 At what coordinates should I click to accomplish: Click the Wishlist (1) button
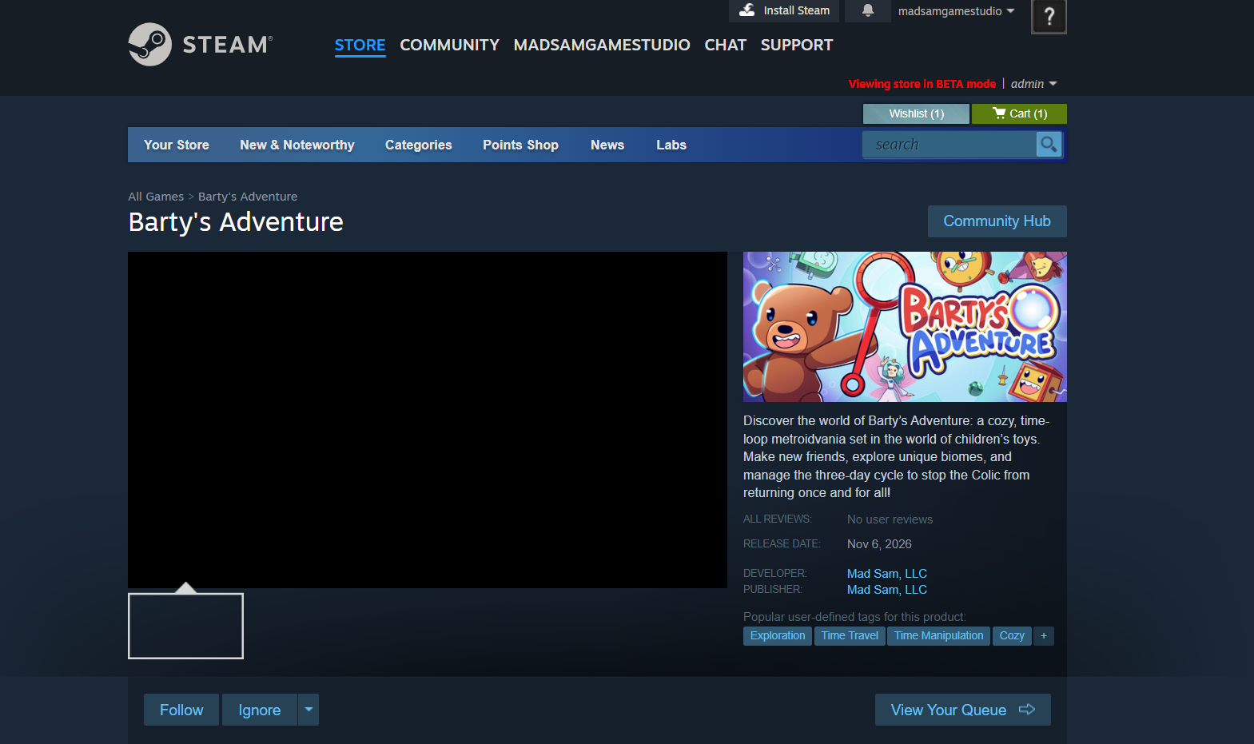coord(916,113)
